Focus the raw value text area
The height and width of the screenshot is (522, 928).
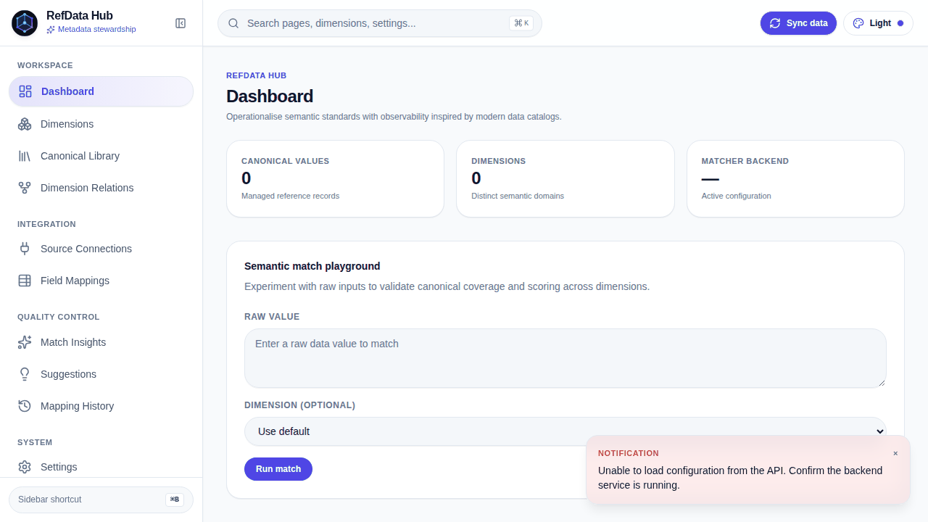[565, 358]
